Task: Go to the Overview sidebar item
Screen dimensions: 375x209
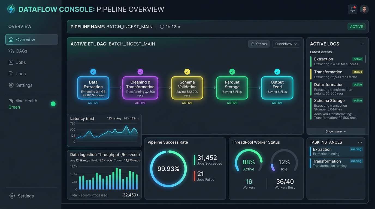Action: click(32, 39)
